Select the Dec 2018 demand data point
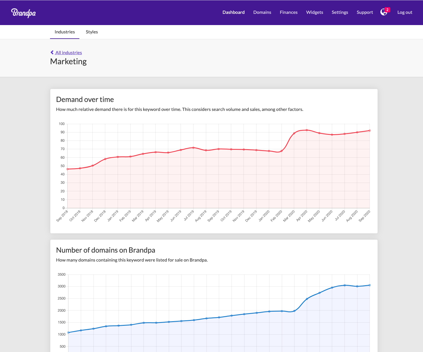The height and width of the screenshot is (352, 423). (x=105, y=159)
